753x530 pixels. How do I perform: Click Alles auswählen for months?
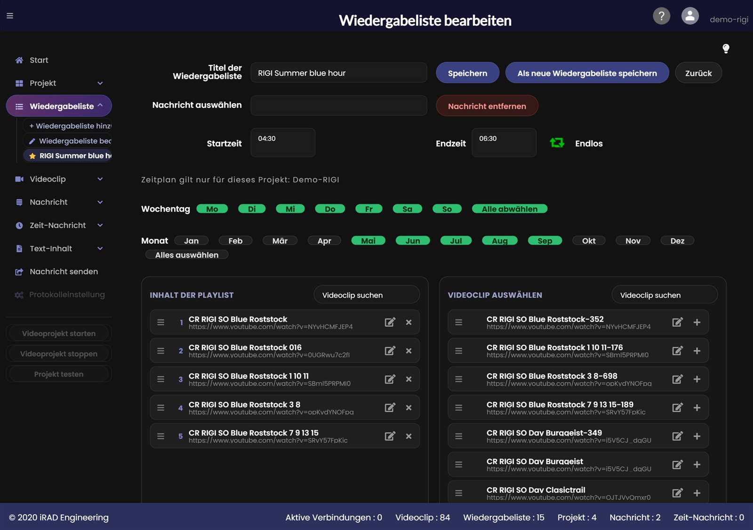187,255
